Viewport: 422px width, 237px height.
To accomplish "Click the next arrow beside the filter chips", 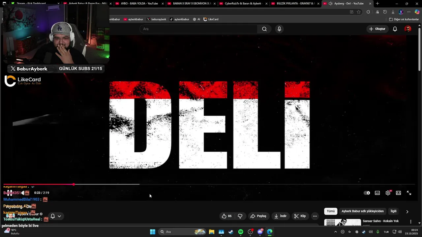I will pos(407,212).
